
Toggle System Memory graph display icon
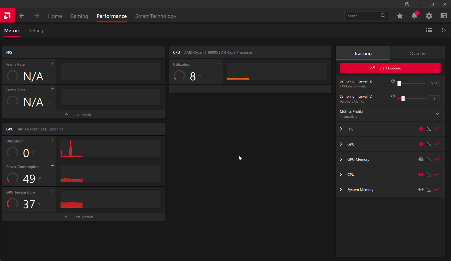click(429, 189)
